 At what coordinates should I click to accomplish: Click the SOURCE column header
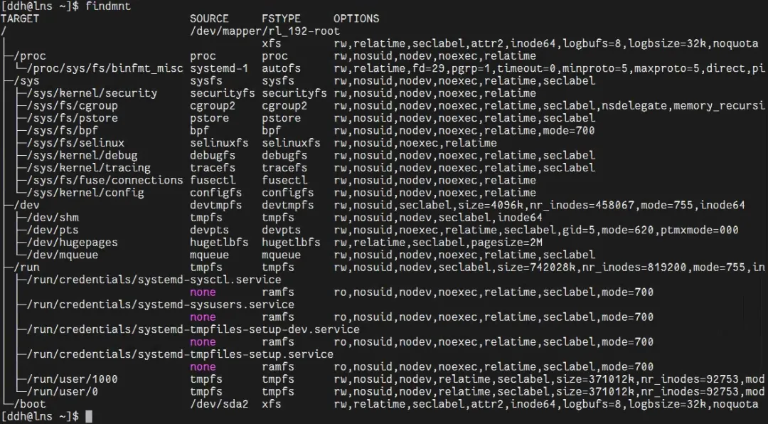point(209,18)
